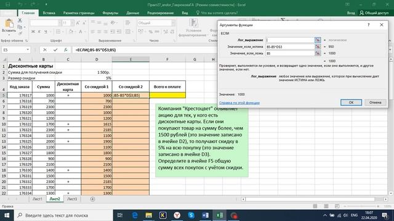Open the Данные ribbon tab

coord(132,13)
